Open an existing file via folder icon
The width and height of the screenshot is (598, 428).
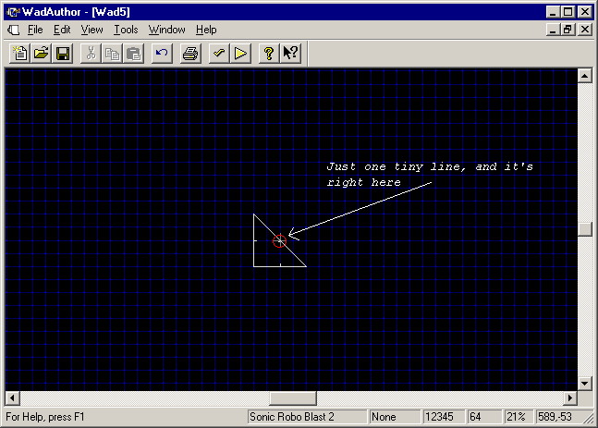click(x=42, y=53)
